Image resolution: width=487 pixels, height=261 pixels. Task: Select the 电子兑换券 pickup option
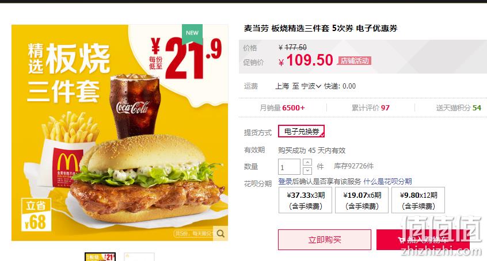coord(301,131)
